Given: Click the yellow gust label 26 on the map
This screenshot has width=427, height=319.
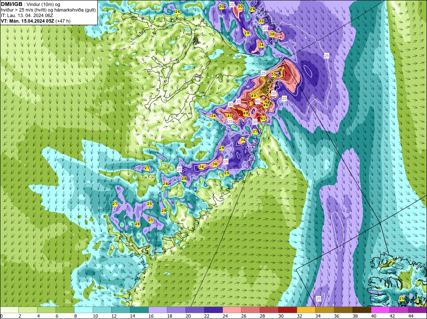Looking at the screenshot, I should point(178,12).
